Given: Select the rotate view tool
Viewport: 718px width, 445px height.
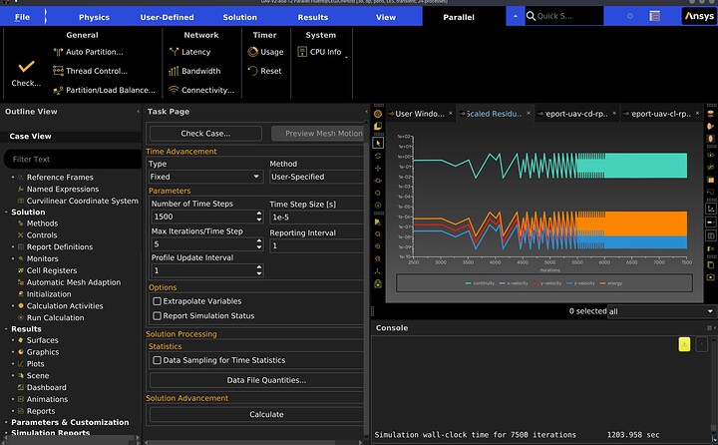Looking at the screenshot, I should coord(378,156).
